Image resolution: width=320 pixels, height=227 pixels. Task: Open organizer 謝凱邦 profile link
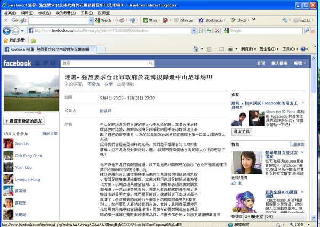click(x=106, y=111)
